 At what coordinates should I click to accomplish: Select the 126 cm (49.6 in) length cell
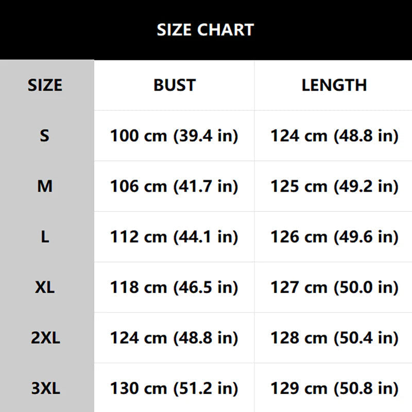334,237
